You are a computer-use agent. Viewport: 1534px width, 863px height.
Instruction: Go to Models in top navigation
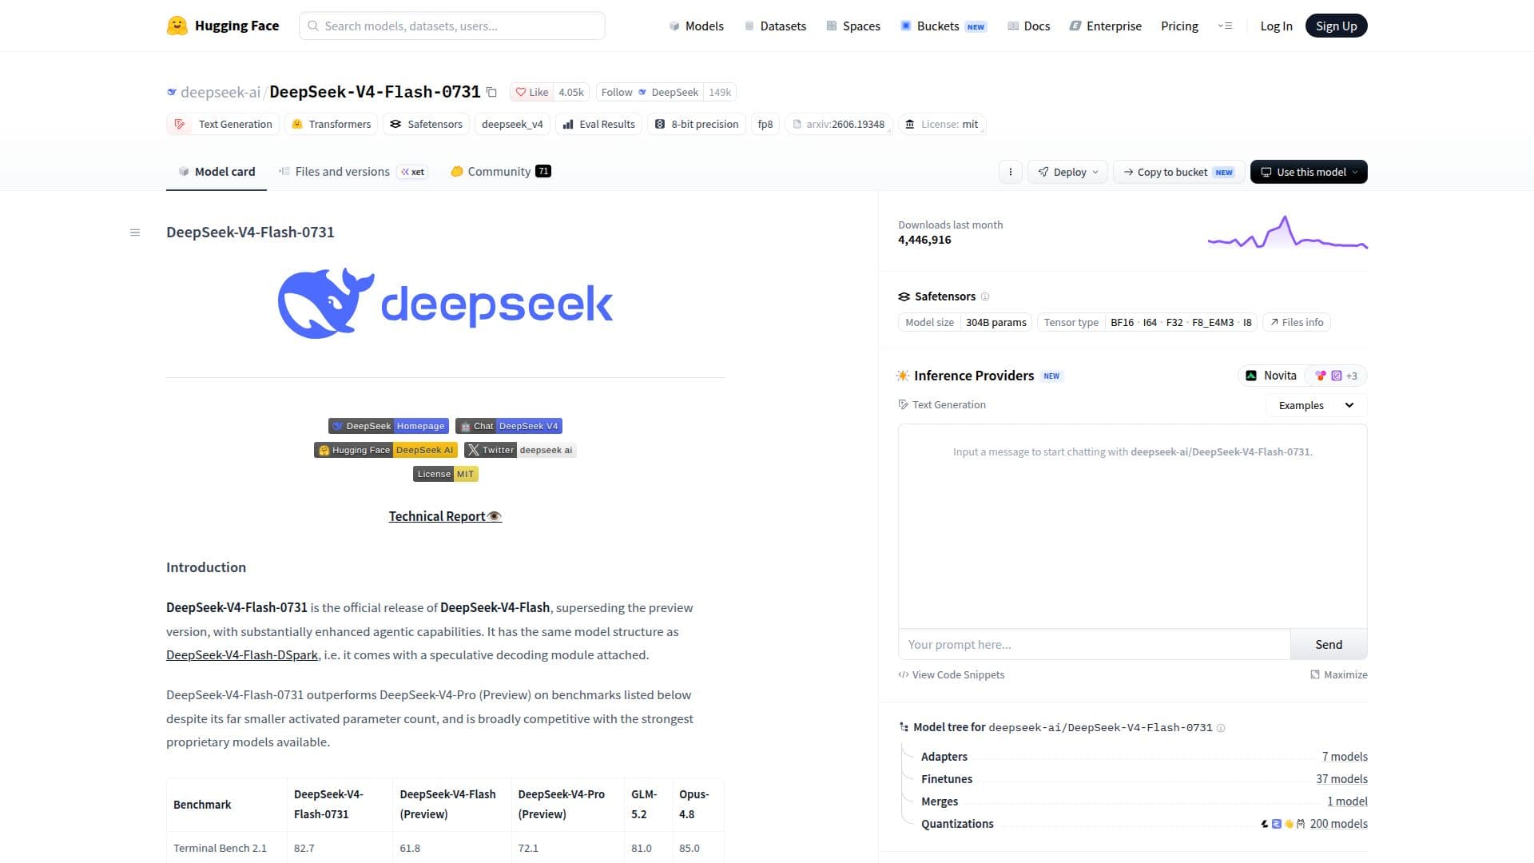click(x=696, y=26)
